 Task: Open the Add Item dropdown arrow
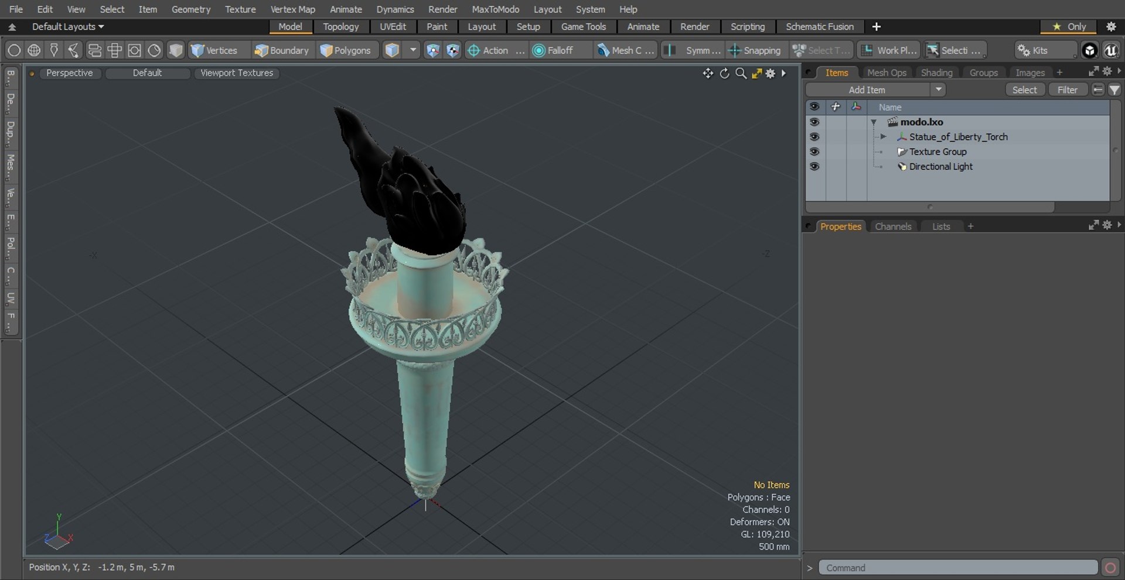(x=938, y=90)
